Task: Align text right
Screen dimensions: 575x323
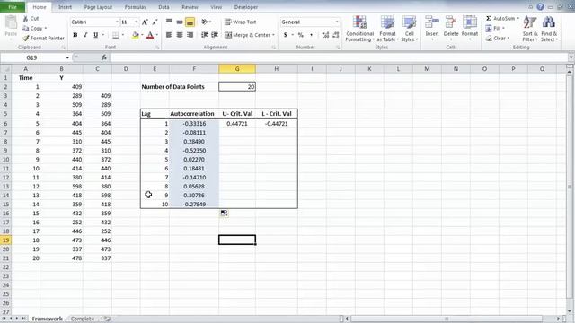Action: click(x=190, y=35)
